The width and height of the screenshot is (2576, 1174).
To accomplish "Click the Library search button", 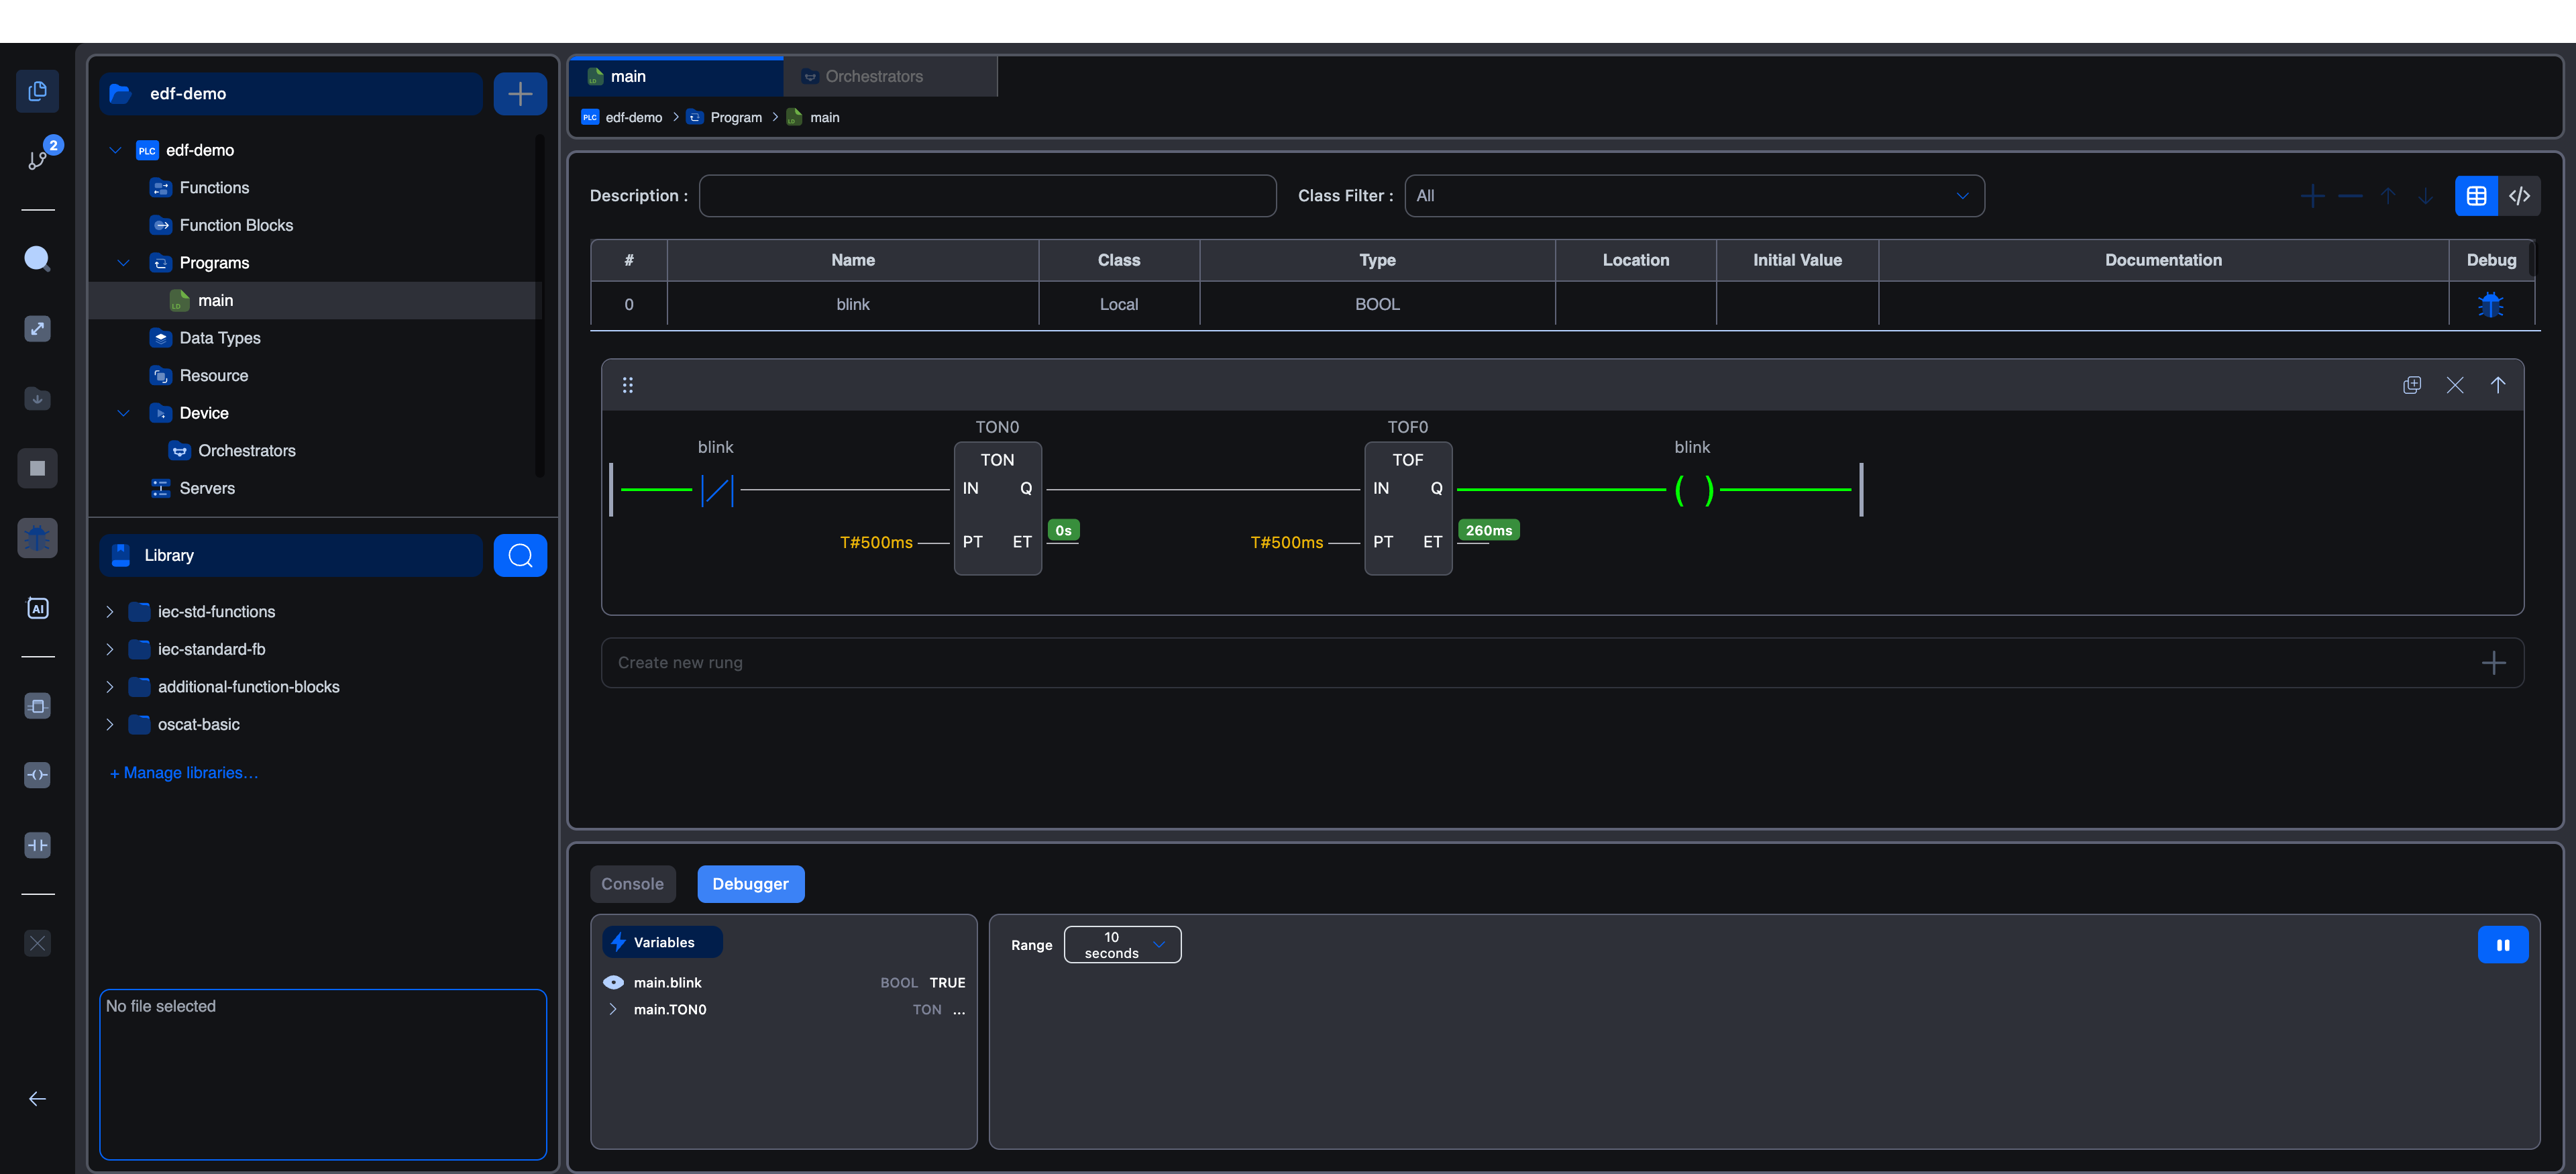I will (520, 555).
